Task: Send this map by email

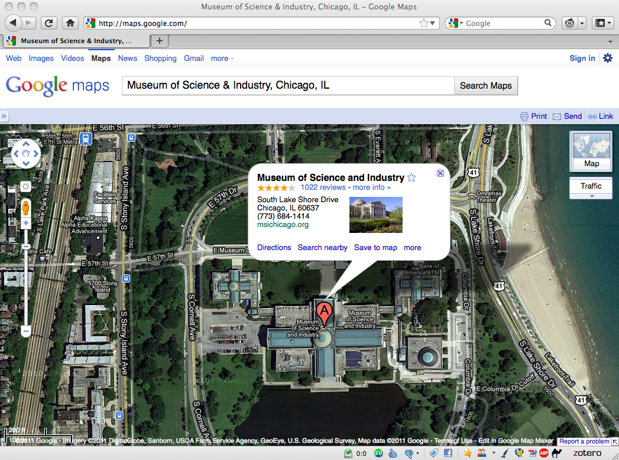Action: click(568, 116)
